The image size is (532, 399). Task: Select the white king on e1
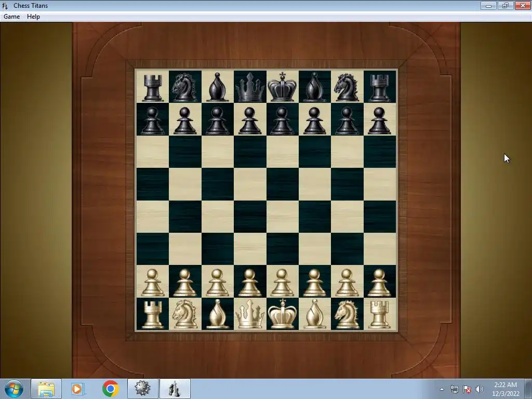pyautogui.click(x=282, y=313)
